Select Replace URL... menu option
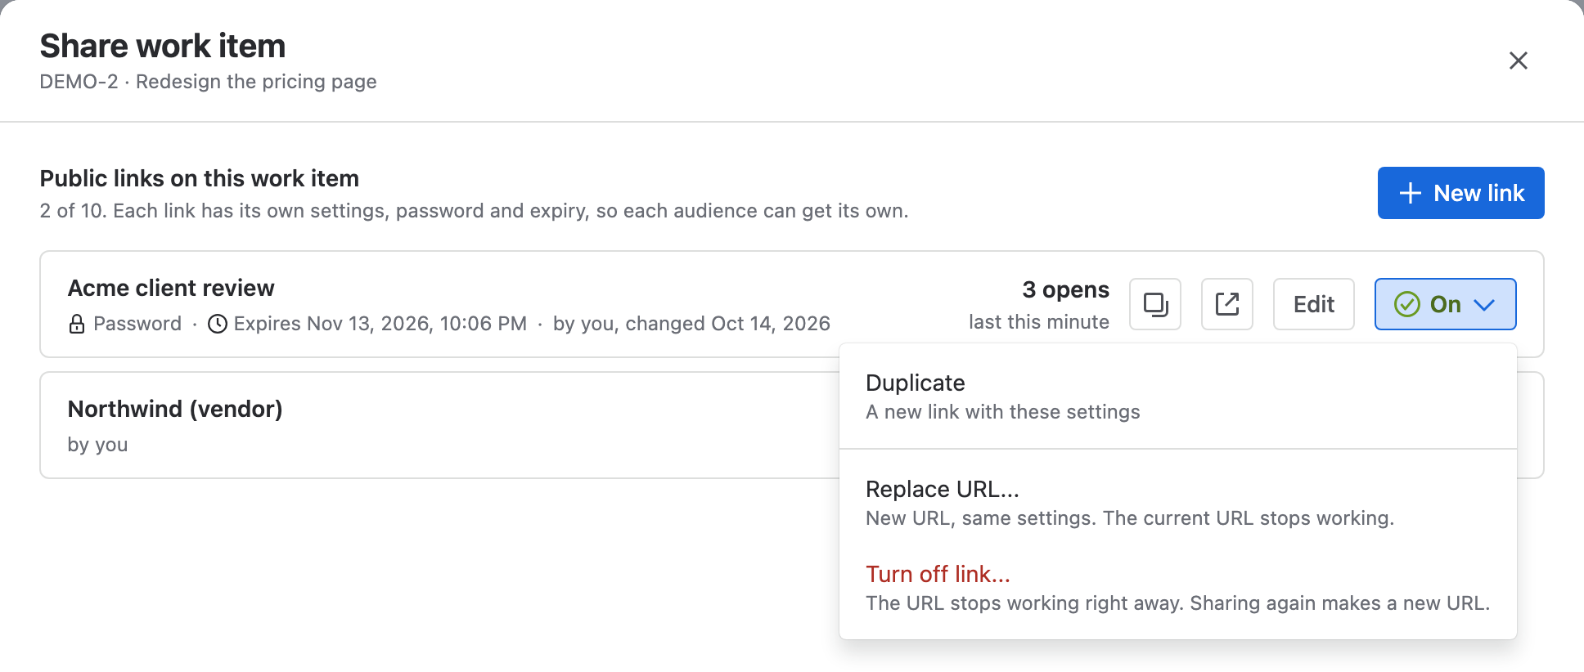 coord(1178,503)
